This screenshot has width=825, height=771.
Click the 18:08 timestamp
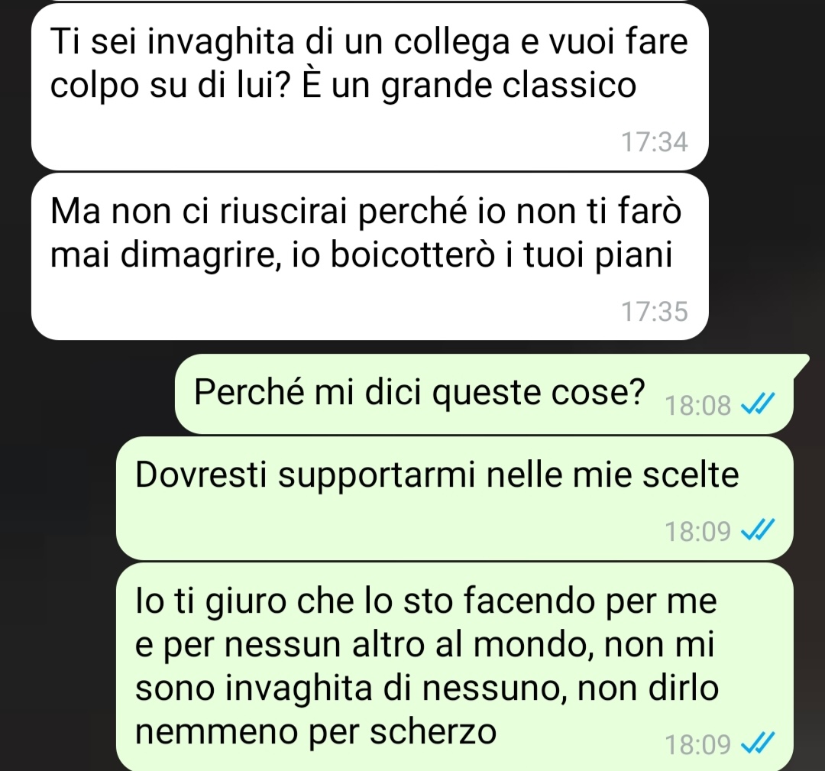click(697, 406)
